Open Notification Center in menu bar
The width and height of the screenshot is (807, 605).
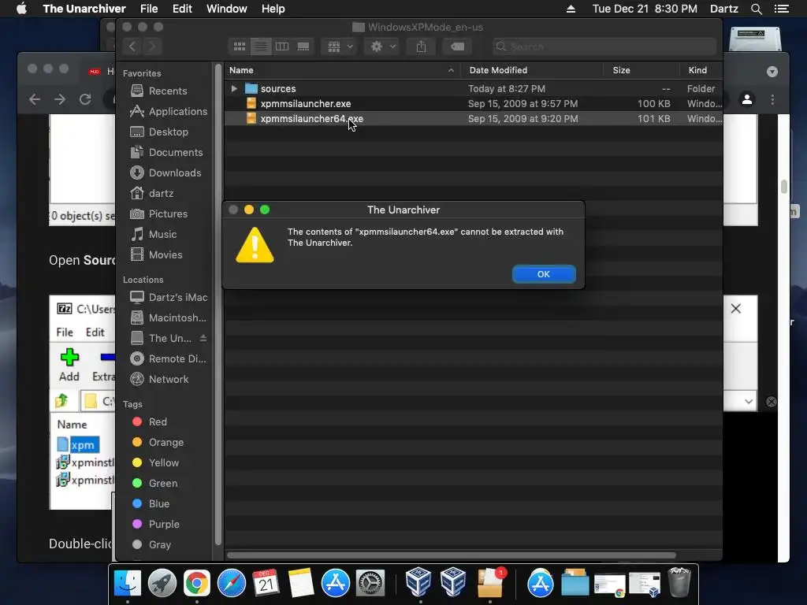[x=781, y=9]
